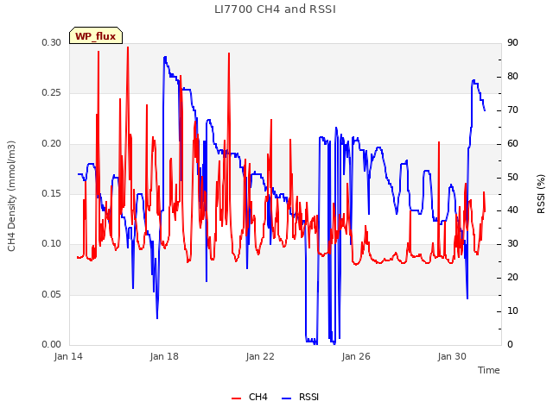Click the 30 right axis tick label
This screenshot has height=414, width=553.
[512, 243]
